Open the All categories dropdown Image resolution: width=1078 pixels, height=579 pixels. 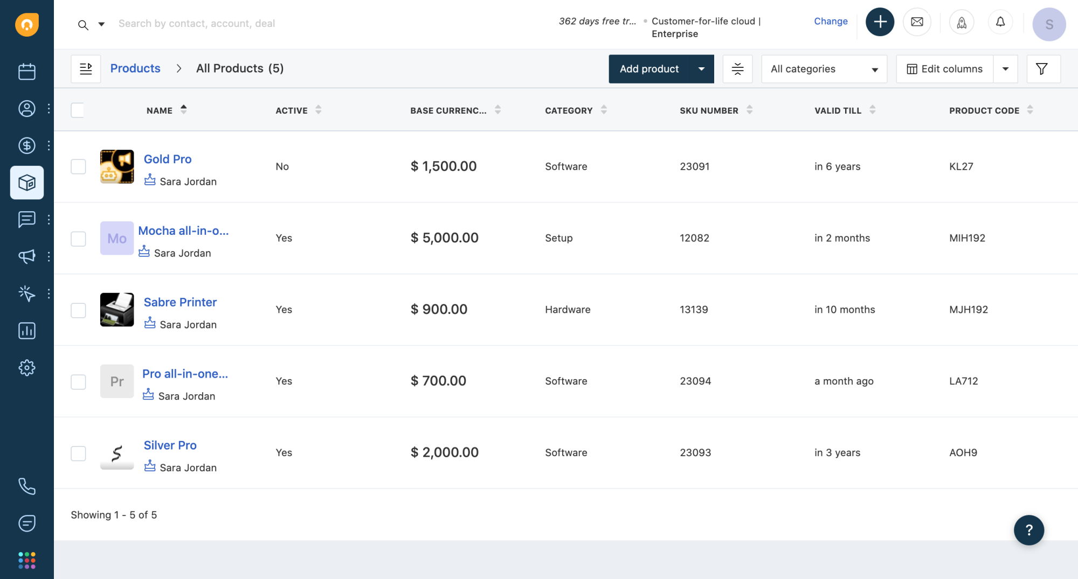824,69
